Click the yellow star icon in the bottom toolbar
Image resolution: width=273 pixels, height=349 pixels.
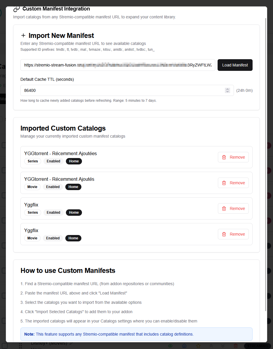point(198,346)
